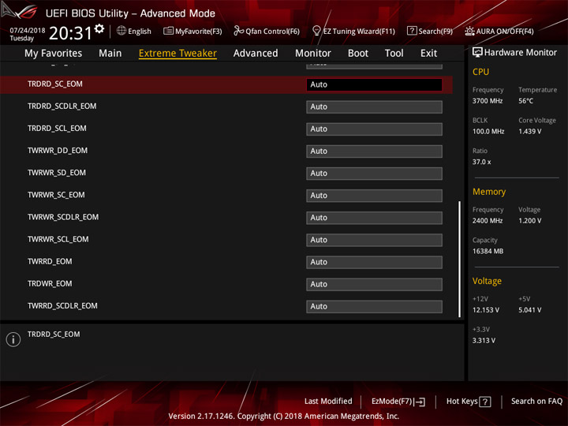
Task: Click Search on FAQ link
Action: pos(537,402)
